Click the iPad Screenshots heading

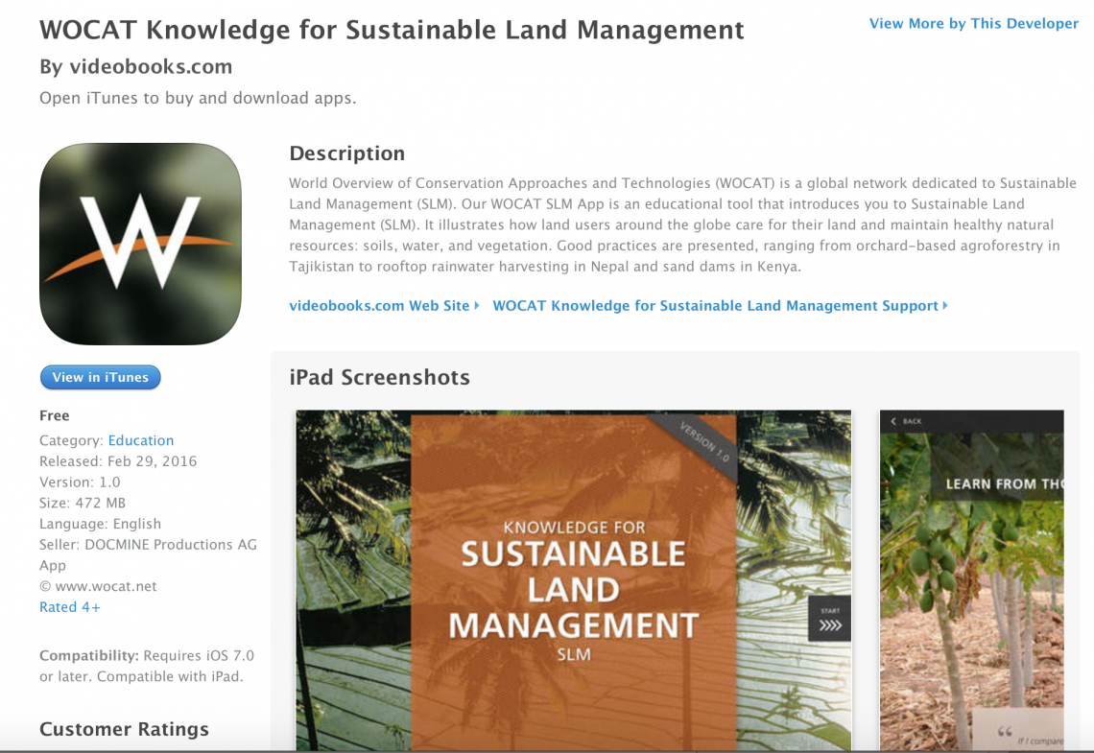(380, 377)
